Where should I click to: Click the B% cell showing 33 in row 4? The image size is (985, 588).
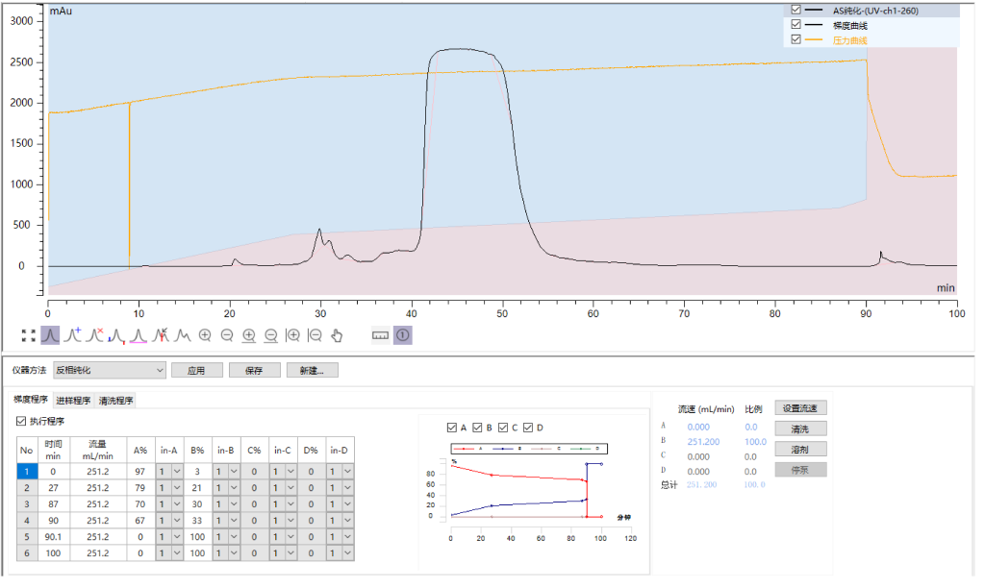pyautogui.click(x=196, y=521)
